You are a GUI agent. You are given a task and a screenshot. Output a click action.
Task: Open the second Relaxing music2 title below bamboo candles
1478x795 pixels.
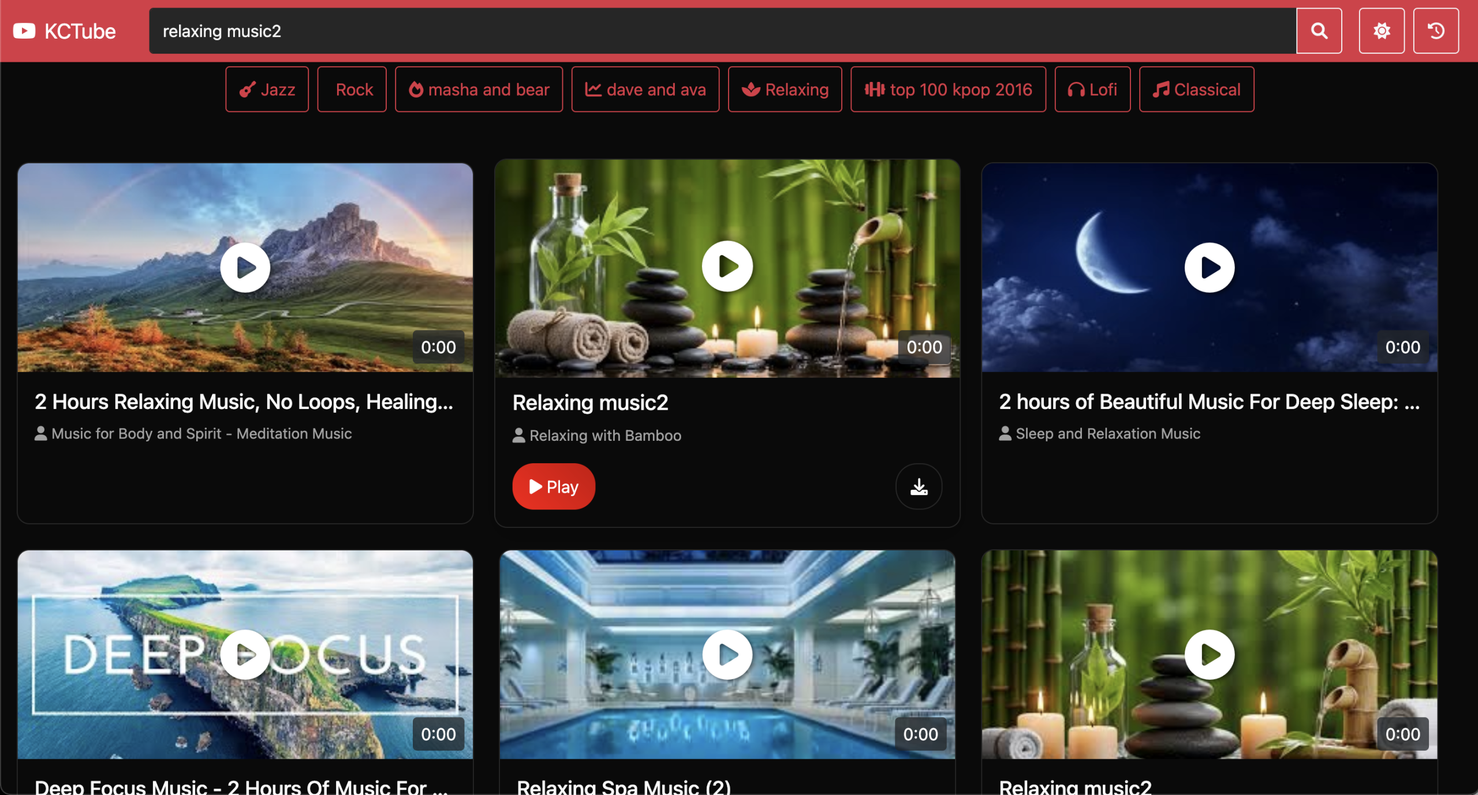(1075, 787)
